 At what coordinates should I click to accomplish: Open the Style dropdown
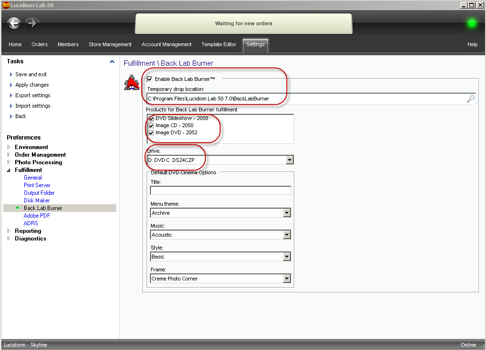tap(287, 257)
